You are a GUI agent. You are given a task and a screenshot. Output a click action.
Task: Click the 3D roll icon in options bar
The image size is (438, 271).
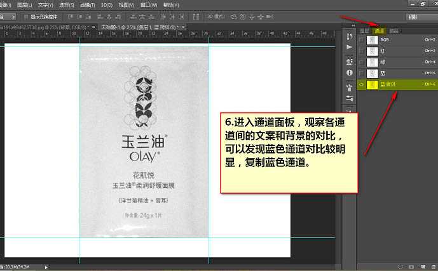click(x=243, y=16)
